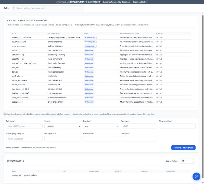This screenshot has width=204, height=184.
Task: Click 'Revoke the approval' recommended action cell
Action: [137, 93]
